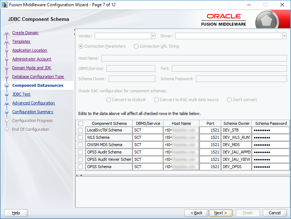Check the OPSS Schema row checkbox
Screen dimensions: 291x219
coord(80,167)
